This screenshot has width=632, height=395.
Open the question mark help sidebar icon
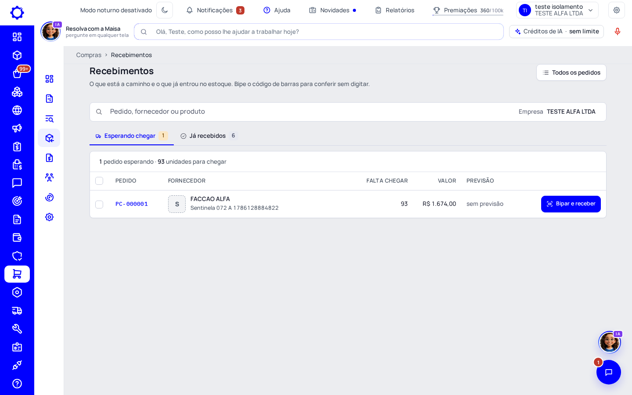coord(17,384)
